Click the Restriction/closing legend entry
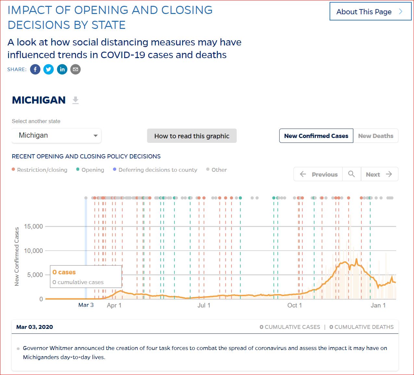Screen dimensions: 414x375 (x=40, y=170)
